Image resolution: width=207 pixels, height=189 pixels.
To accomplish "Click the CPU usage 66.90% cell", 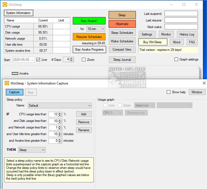I will point(43,26).
